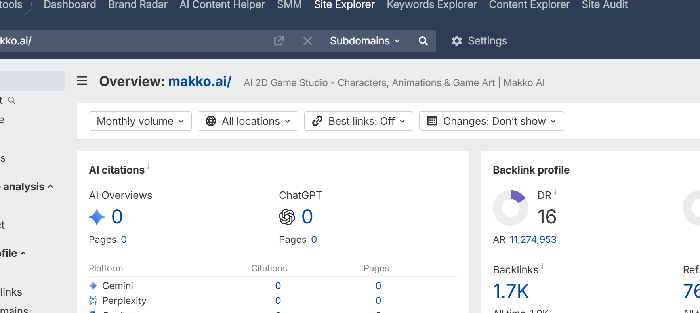Click the Backlink profile heading
The width and height of the screenshot is (700, 313).
pos(531,170)
